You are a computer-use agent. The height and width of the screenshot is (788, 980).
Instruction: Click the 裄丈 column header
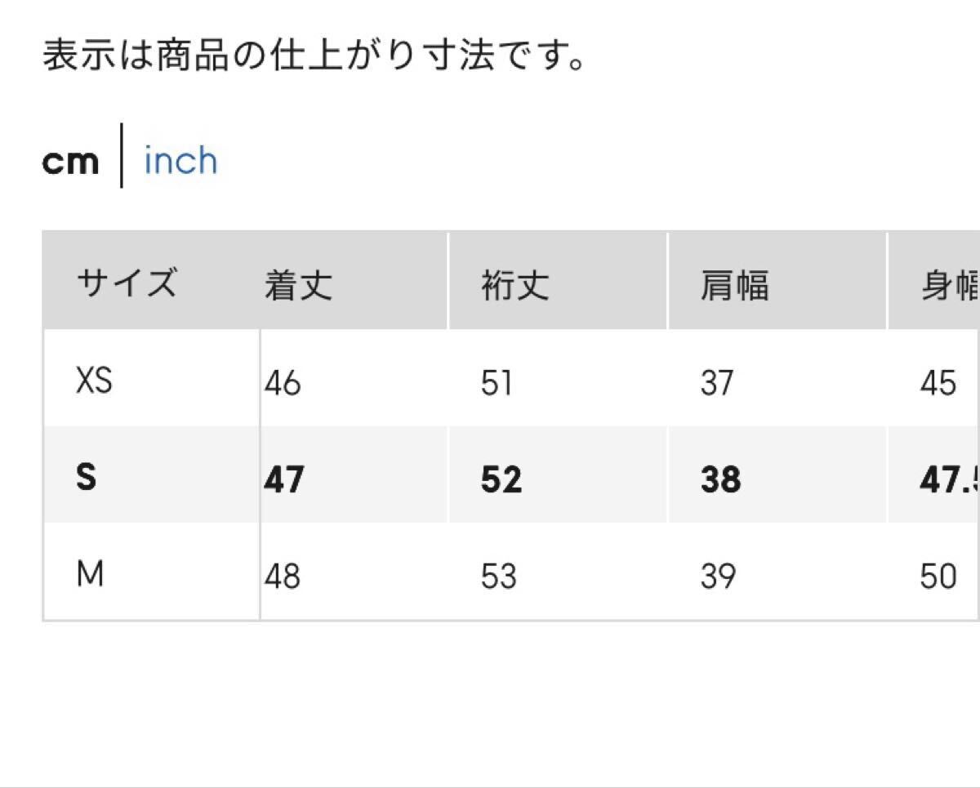(515, 286)
